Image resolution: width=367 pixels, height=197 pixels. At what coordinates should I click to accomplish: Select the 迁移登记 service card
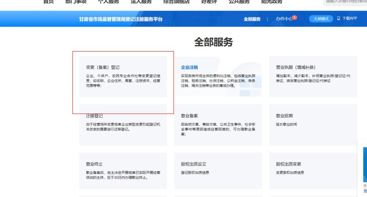pyautogui.click(x=123, y=125)
